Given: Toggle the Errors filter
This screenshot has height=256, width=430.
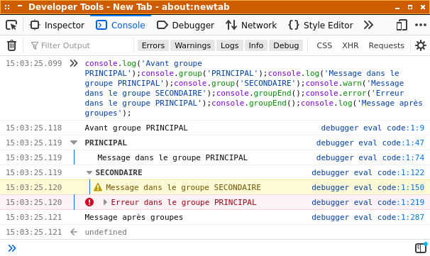Looking at the screenshot, I should (153, 45).
